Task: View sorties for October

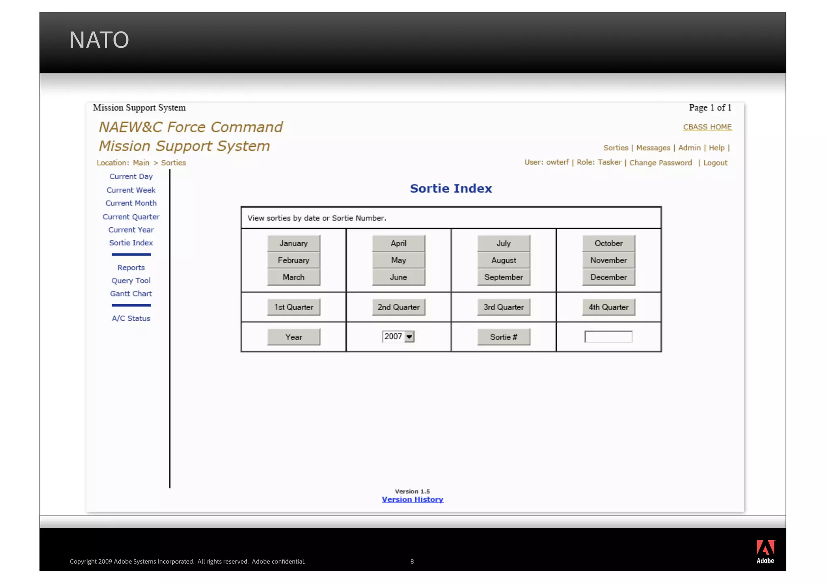Action: (x=609, y=243)
